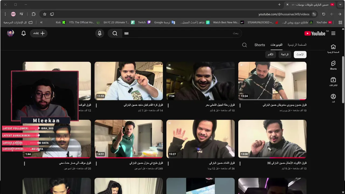
Task: Open options for 14:51 cooking video
Action: click(96, 164)
